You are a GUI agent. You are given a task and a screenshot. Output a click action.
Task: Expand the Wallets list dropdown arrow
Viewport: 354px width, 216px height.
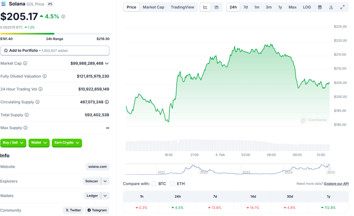coord(105,196)
